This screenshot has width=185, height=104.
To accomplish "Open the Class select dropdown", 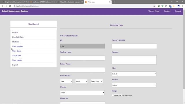I will [134, 74].
